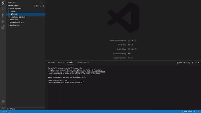Click the New Folder icon in Explorer

[37, 6]
